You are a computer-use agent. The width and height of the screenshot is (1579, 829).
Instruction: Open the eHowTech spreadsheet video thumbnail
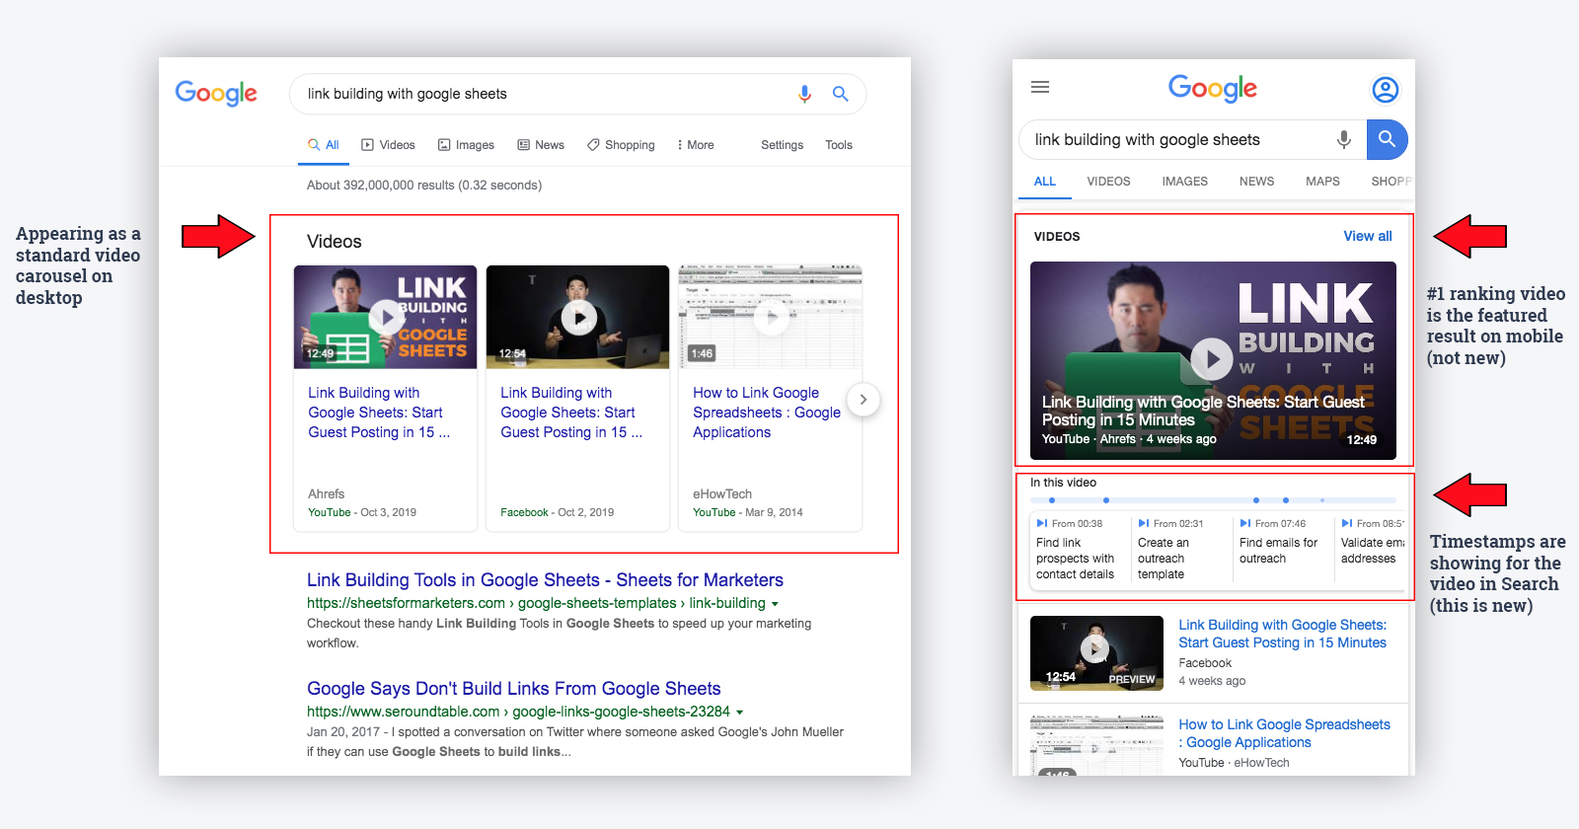click(770, 317)
